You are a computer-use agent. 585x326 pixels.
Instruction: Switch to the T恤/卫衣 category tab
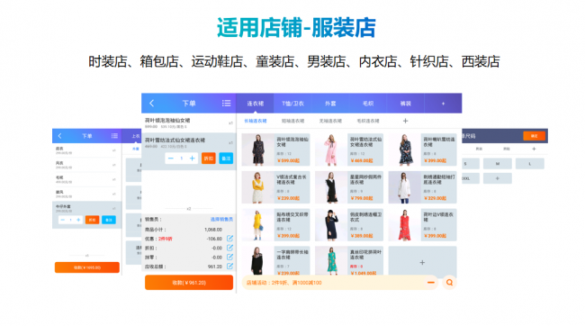coord(292,104)
